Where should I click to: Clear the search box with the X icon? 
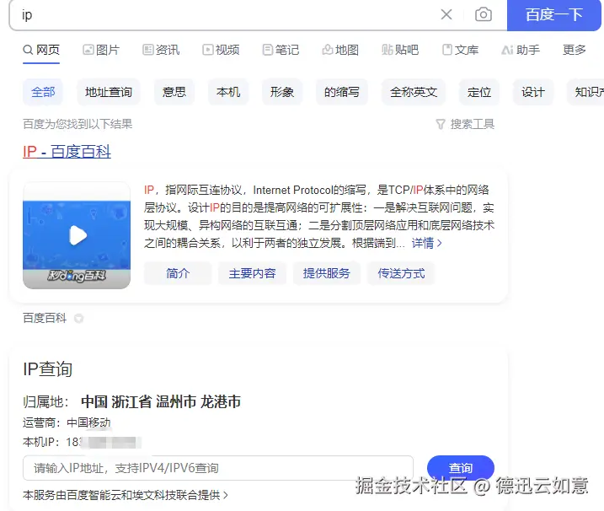coord(446,14)
